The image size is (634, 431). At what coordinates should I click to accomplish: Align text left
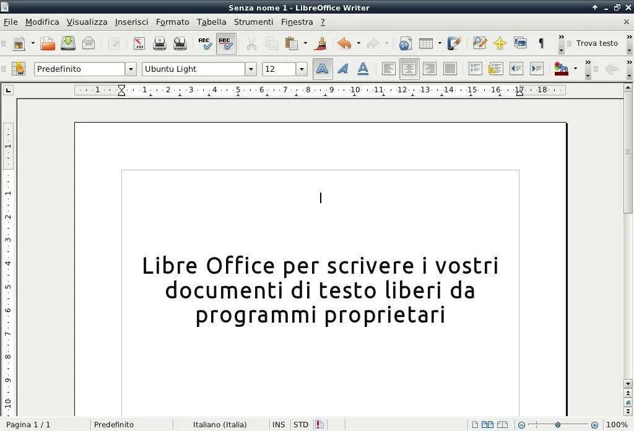point(389,69)
